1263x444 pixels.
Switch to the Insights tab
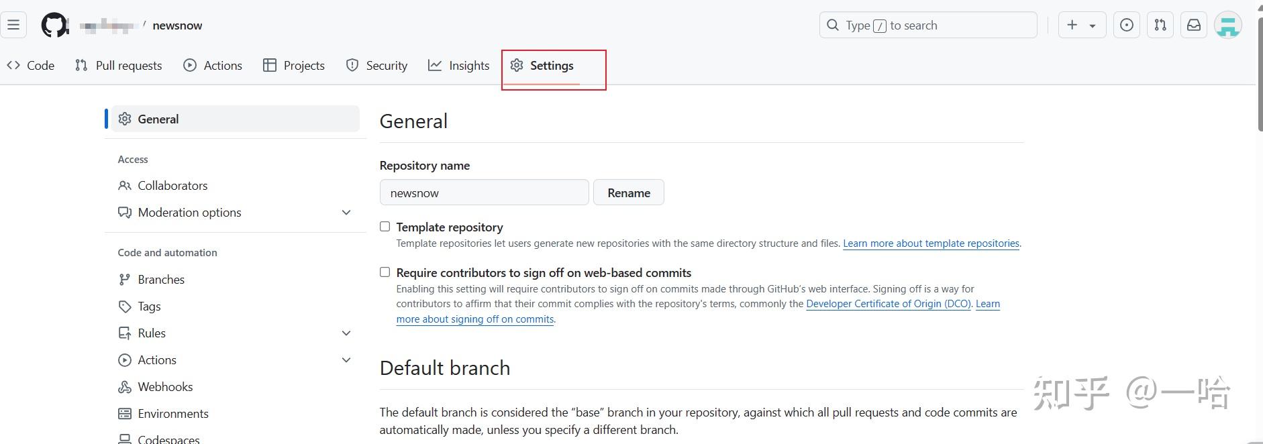coord(459,65)
